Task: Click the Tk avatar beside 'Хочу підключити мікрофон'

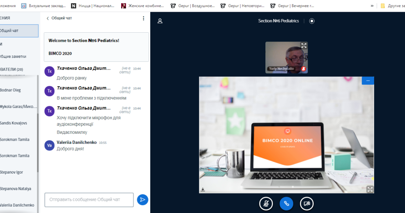Action: coord(49,111)
